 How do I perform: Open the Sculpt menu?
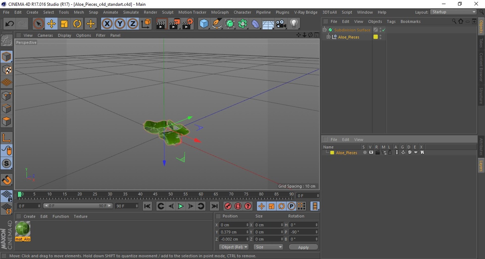167,12
